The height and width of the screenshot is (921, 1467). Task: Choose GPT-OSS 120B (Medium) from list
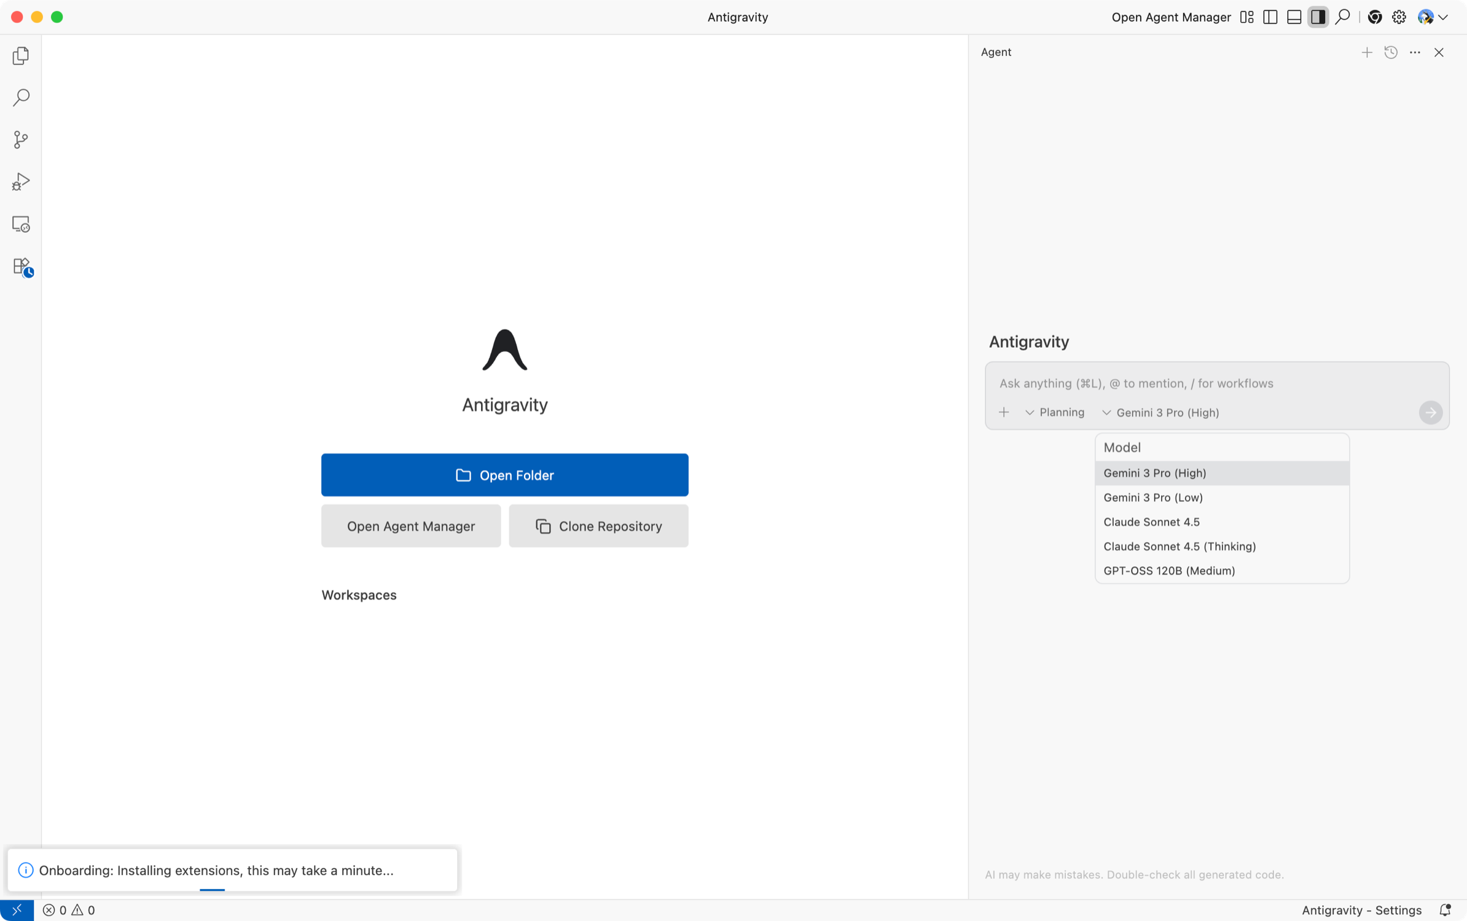pyautogui.click(x=1168, y=570)
